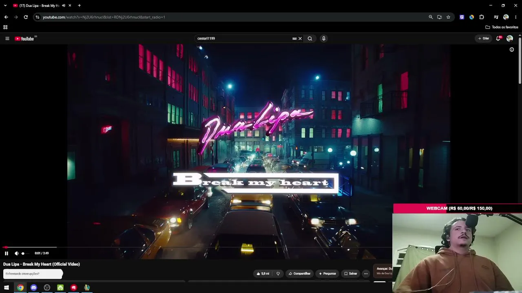Image resolution: width=522 pixels, height=293 pixels.
Task: Share the video using Compartilhar
Action: 300,273
